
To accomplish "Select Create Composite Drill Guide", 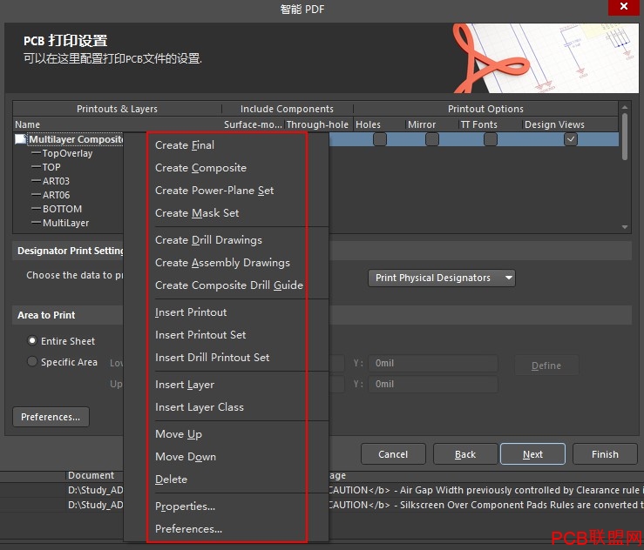I will (229, 285).
